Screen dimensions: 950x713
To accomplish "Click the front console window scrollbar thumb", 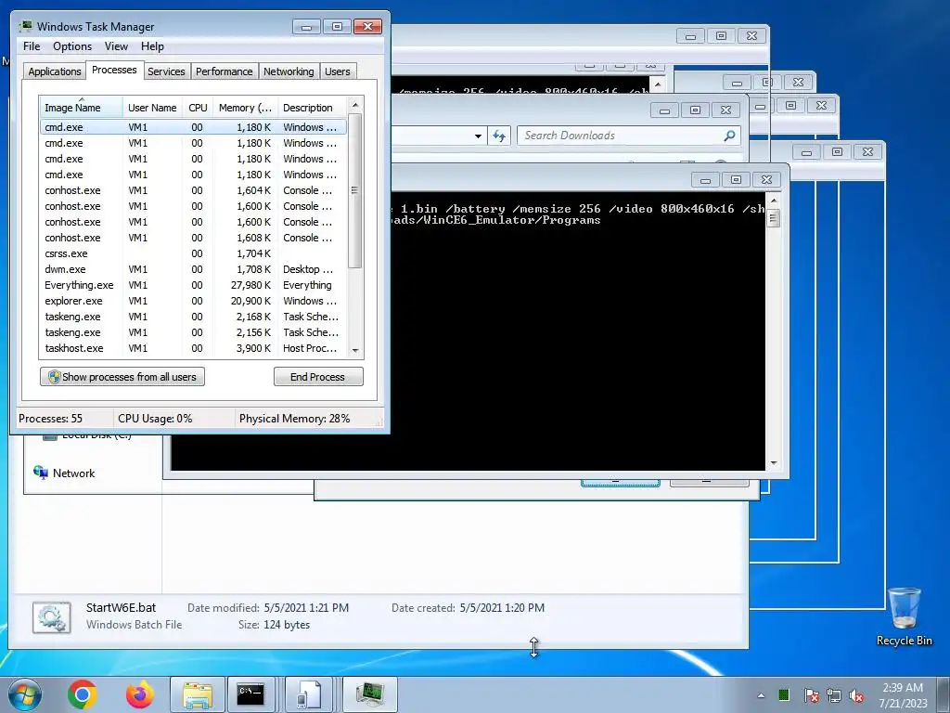I will point(773,217).
